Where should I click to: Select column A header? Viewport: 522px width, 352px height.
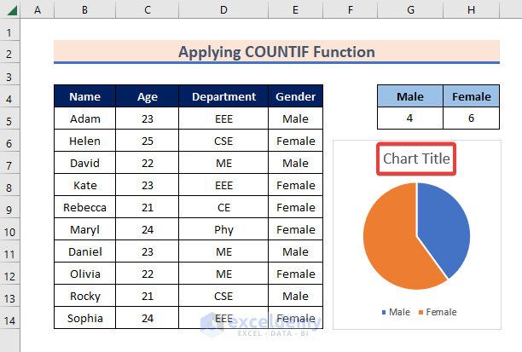click(x=38, y=9)
